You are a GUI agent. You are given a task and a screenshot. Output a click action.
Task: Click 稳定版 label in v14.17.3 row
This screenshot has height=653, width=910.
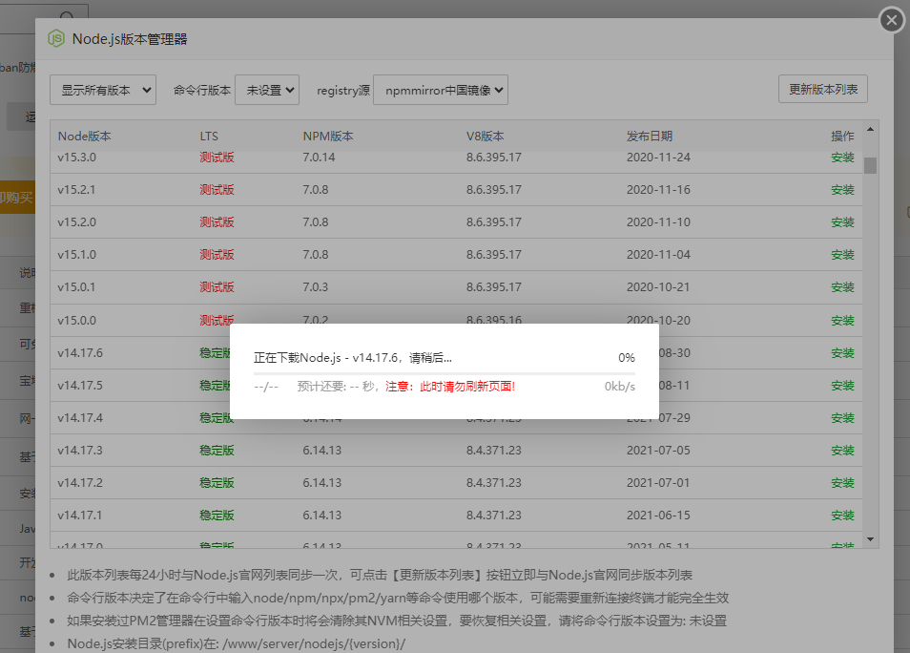(x=217, y=451)
